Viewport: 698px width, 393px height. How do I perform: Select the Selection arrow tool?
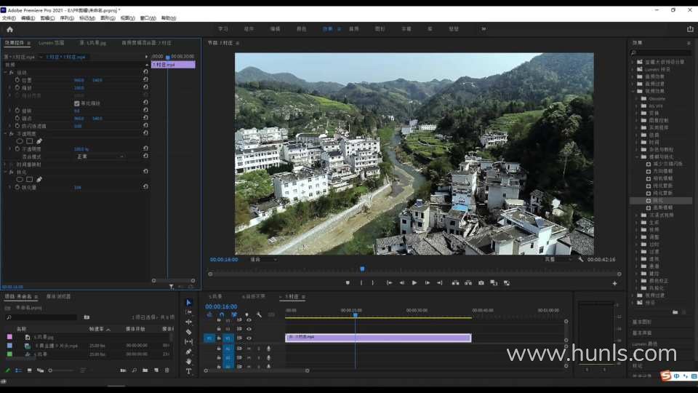coord(189,303)
